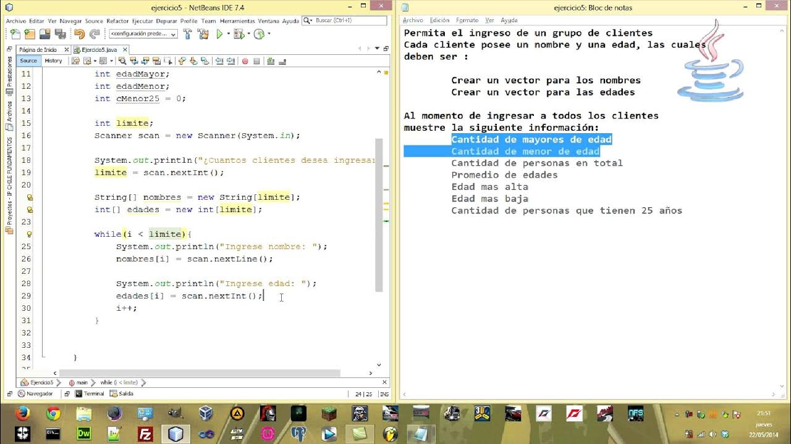Click the clock in the taskbar
The height and width of the screenshot is (444, 791).
tap(764, 424)
